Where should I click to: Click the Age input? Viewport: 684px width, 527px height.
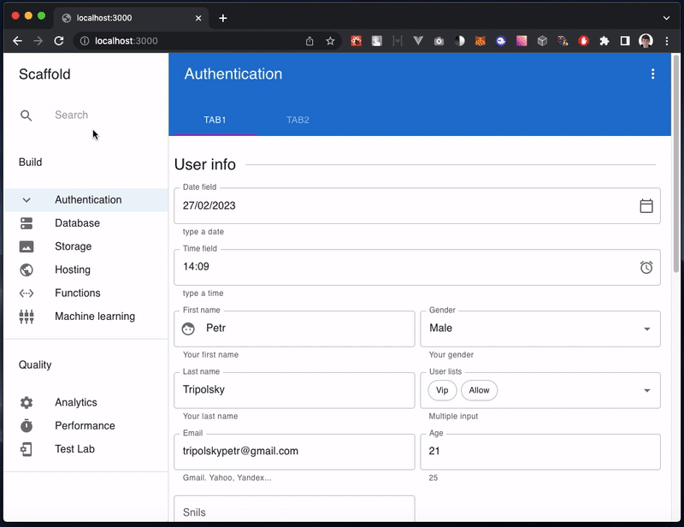click(540, 452)
